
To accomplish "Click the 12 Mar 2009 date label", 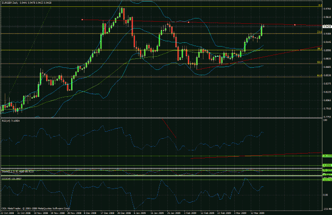I will pos(258,213).
